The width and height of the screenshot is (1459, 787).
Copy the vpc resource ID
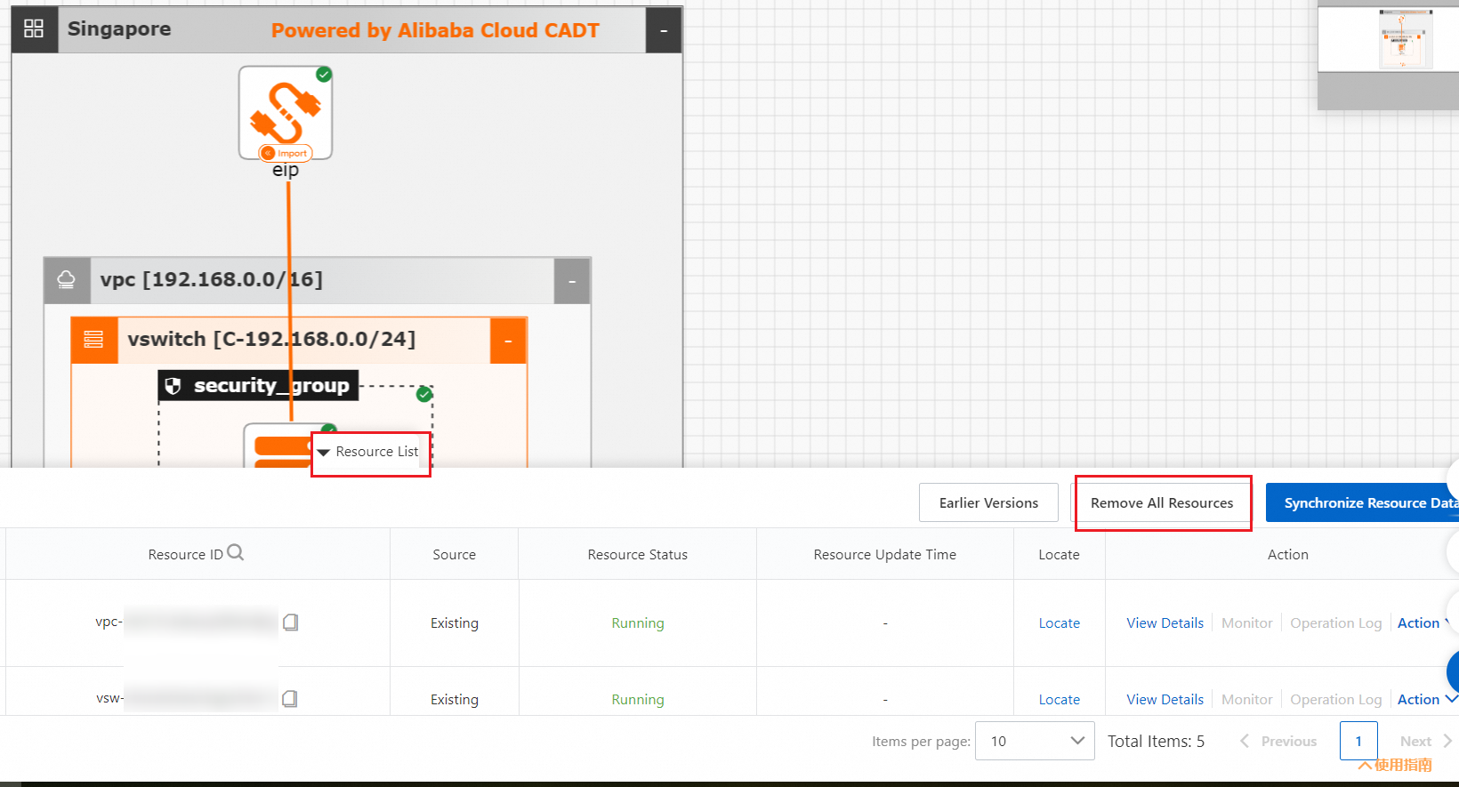290,622
